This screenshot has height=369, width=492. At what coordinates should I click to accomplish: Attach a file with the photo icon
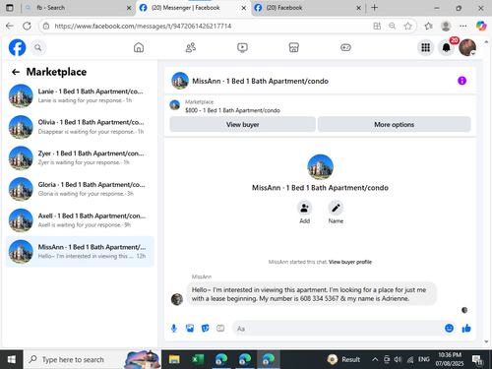point(190,328)
